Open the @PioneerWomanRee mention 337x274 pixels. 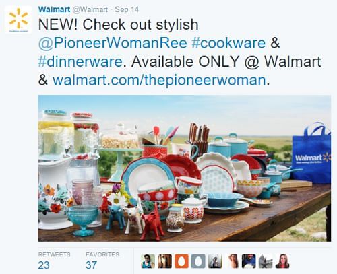pyautogui.click(x=113, y=43)
